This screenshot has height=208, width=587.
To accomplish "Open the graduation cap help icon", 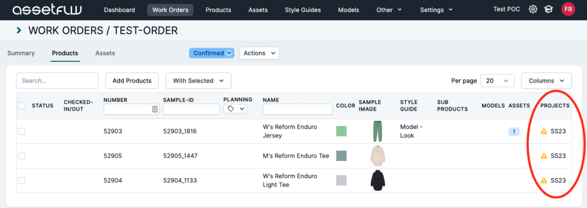I will 549,9.
